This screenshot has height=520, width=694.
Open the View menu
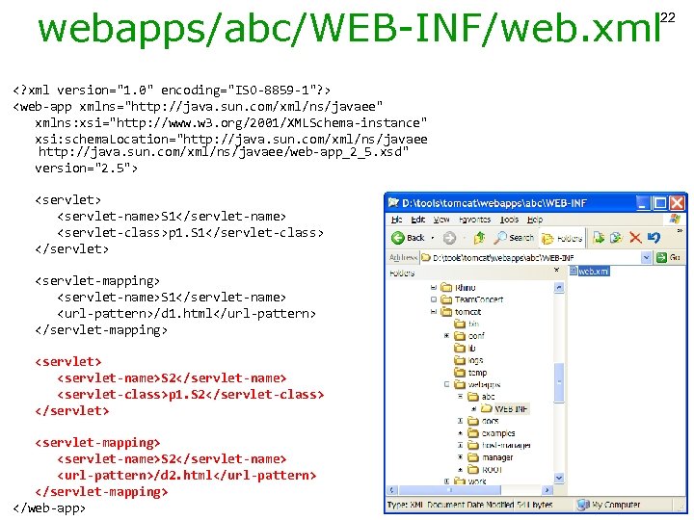(x=441, y=220)
